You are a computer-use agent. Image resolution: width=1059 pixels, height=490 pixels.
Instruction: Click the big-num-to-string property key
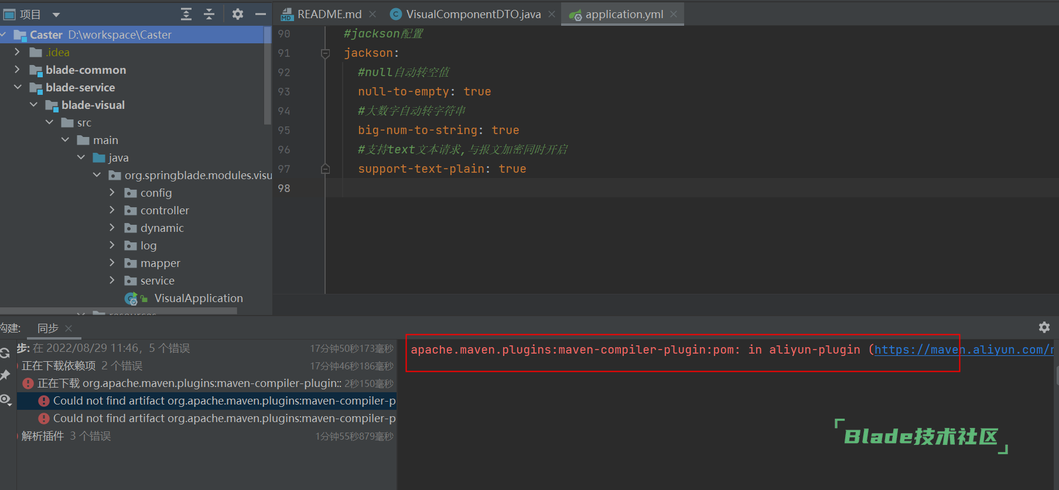coord(418,130)
